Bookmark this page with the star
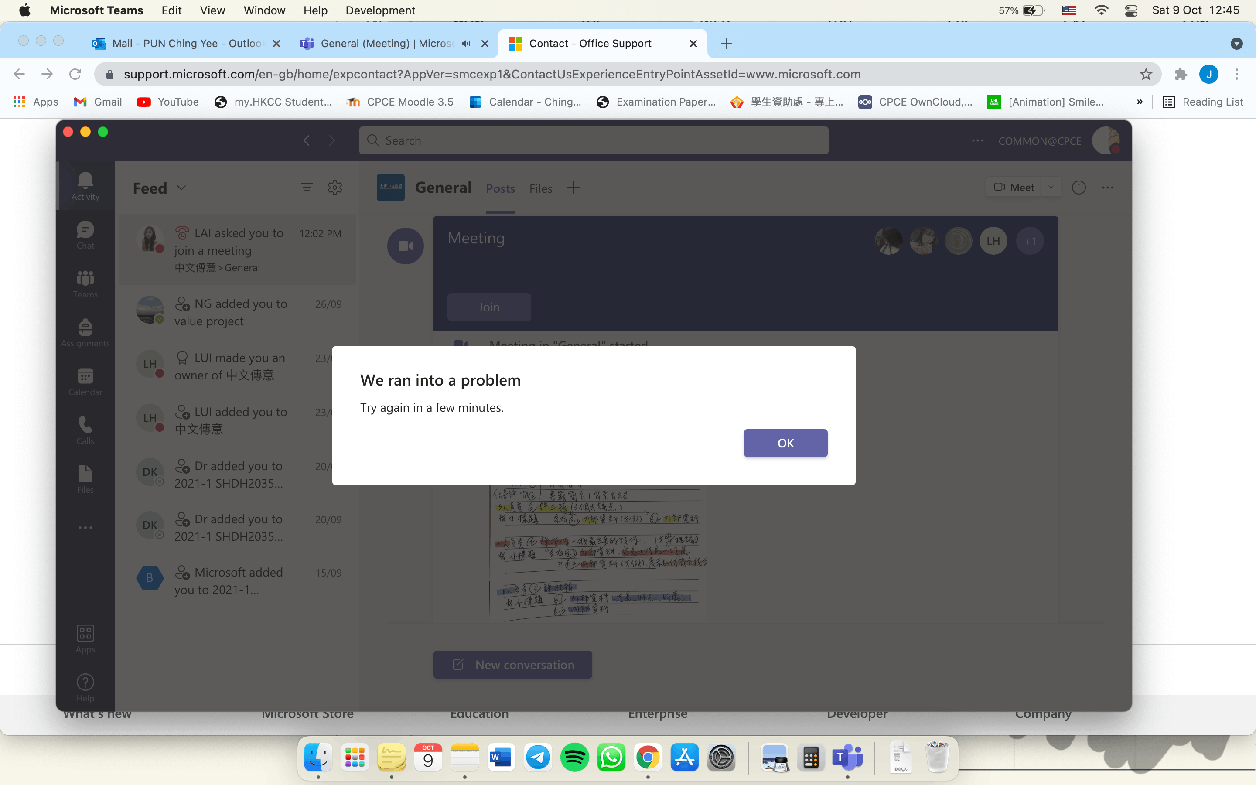 tap(1146, 74)
